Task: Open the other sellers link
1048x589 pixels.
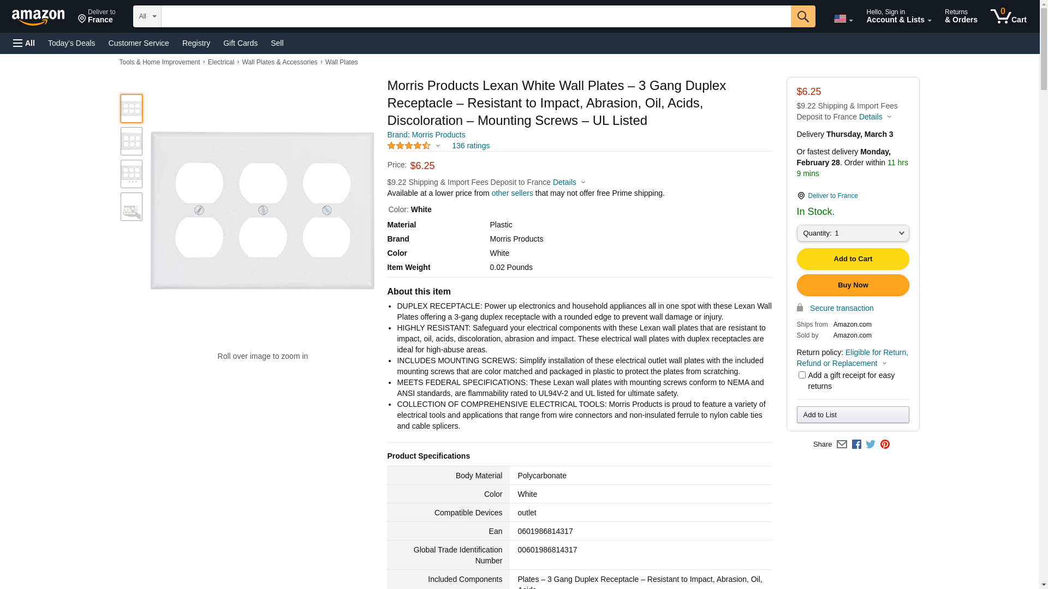Action: pyautogui.click(x=512, y=193)
